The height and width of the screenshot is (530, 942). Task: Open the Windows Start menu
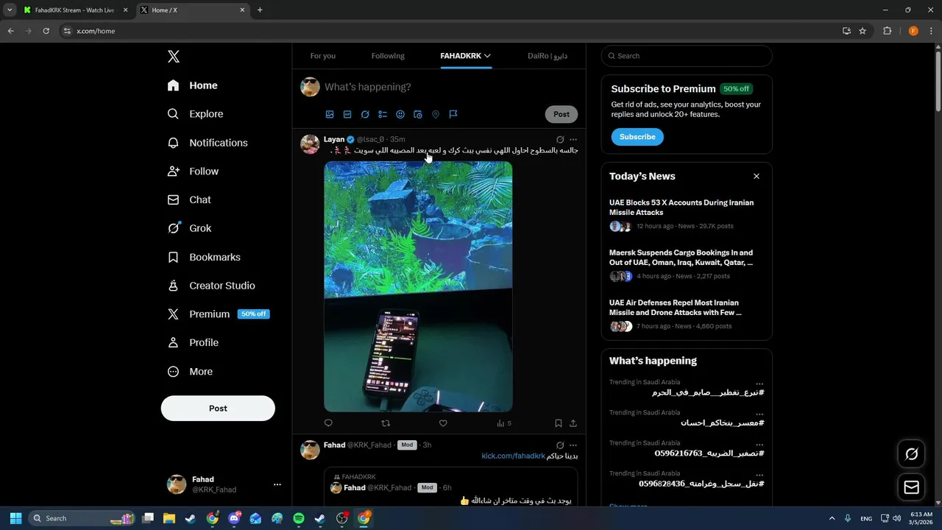click(x=16, y=518)
